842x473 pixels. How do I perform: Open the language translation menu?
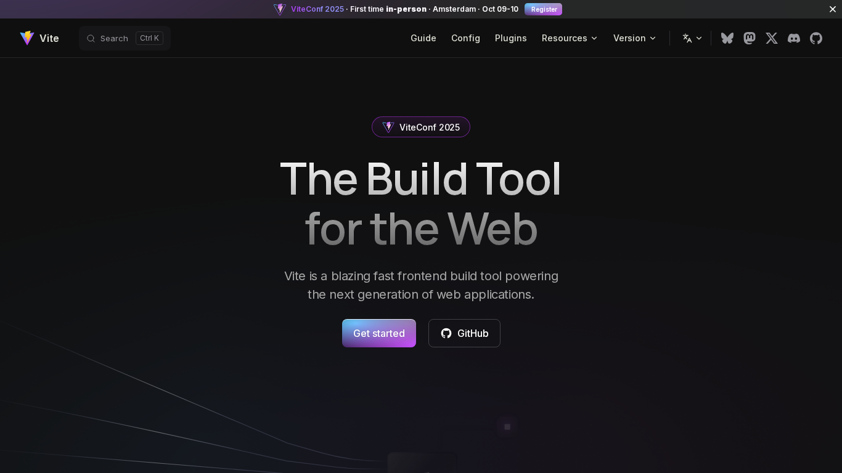[692, 38]
